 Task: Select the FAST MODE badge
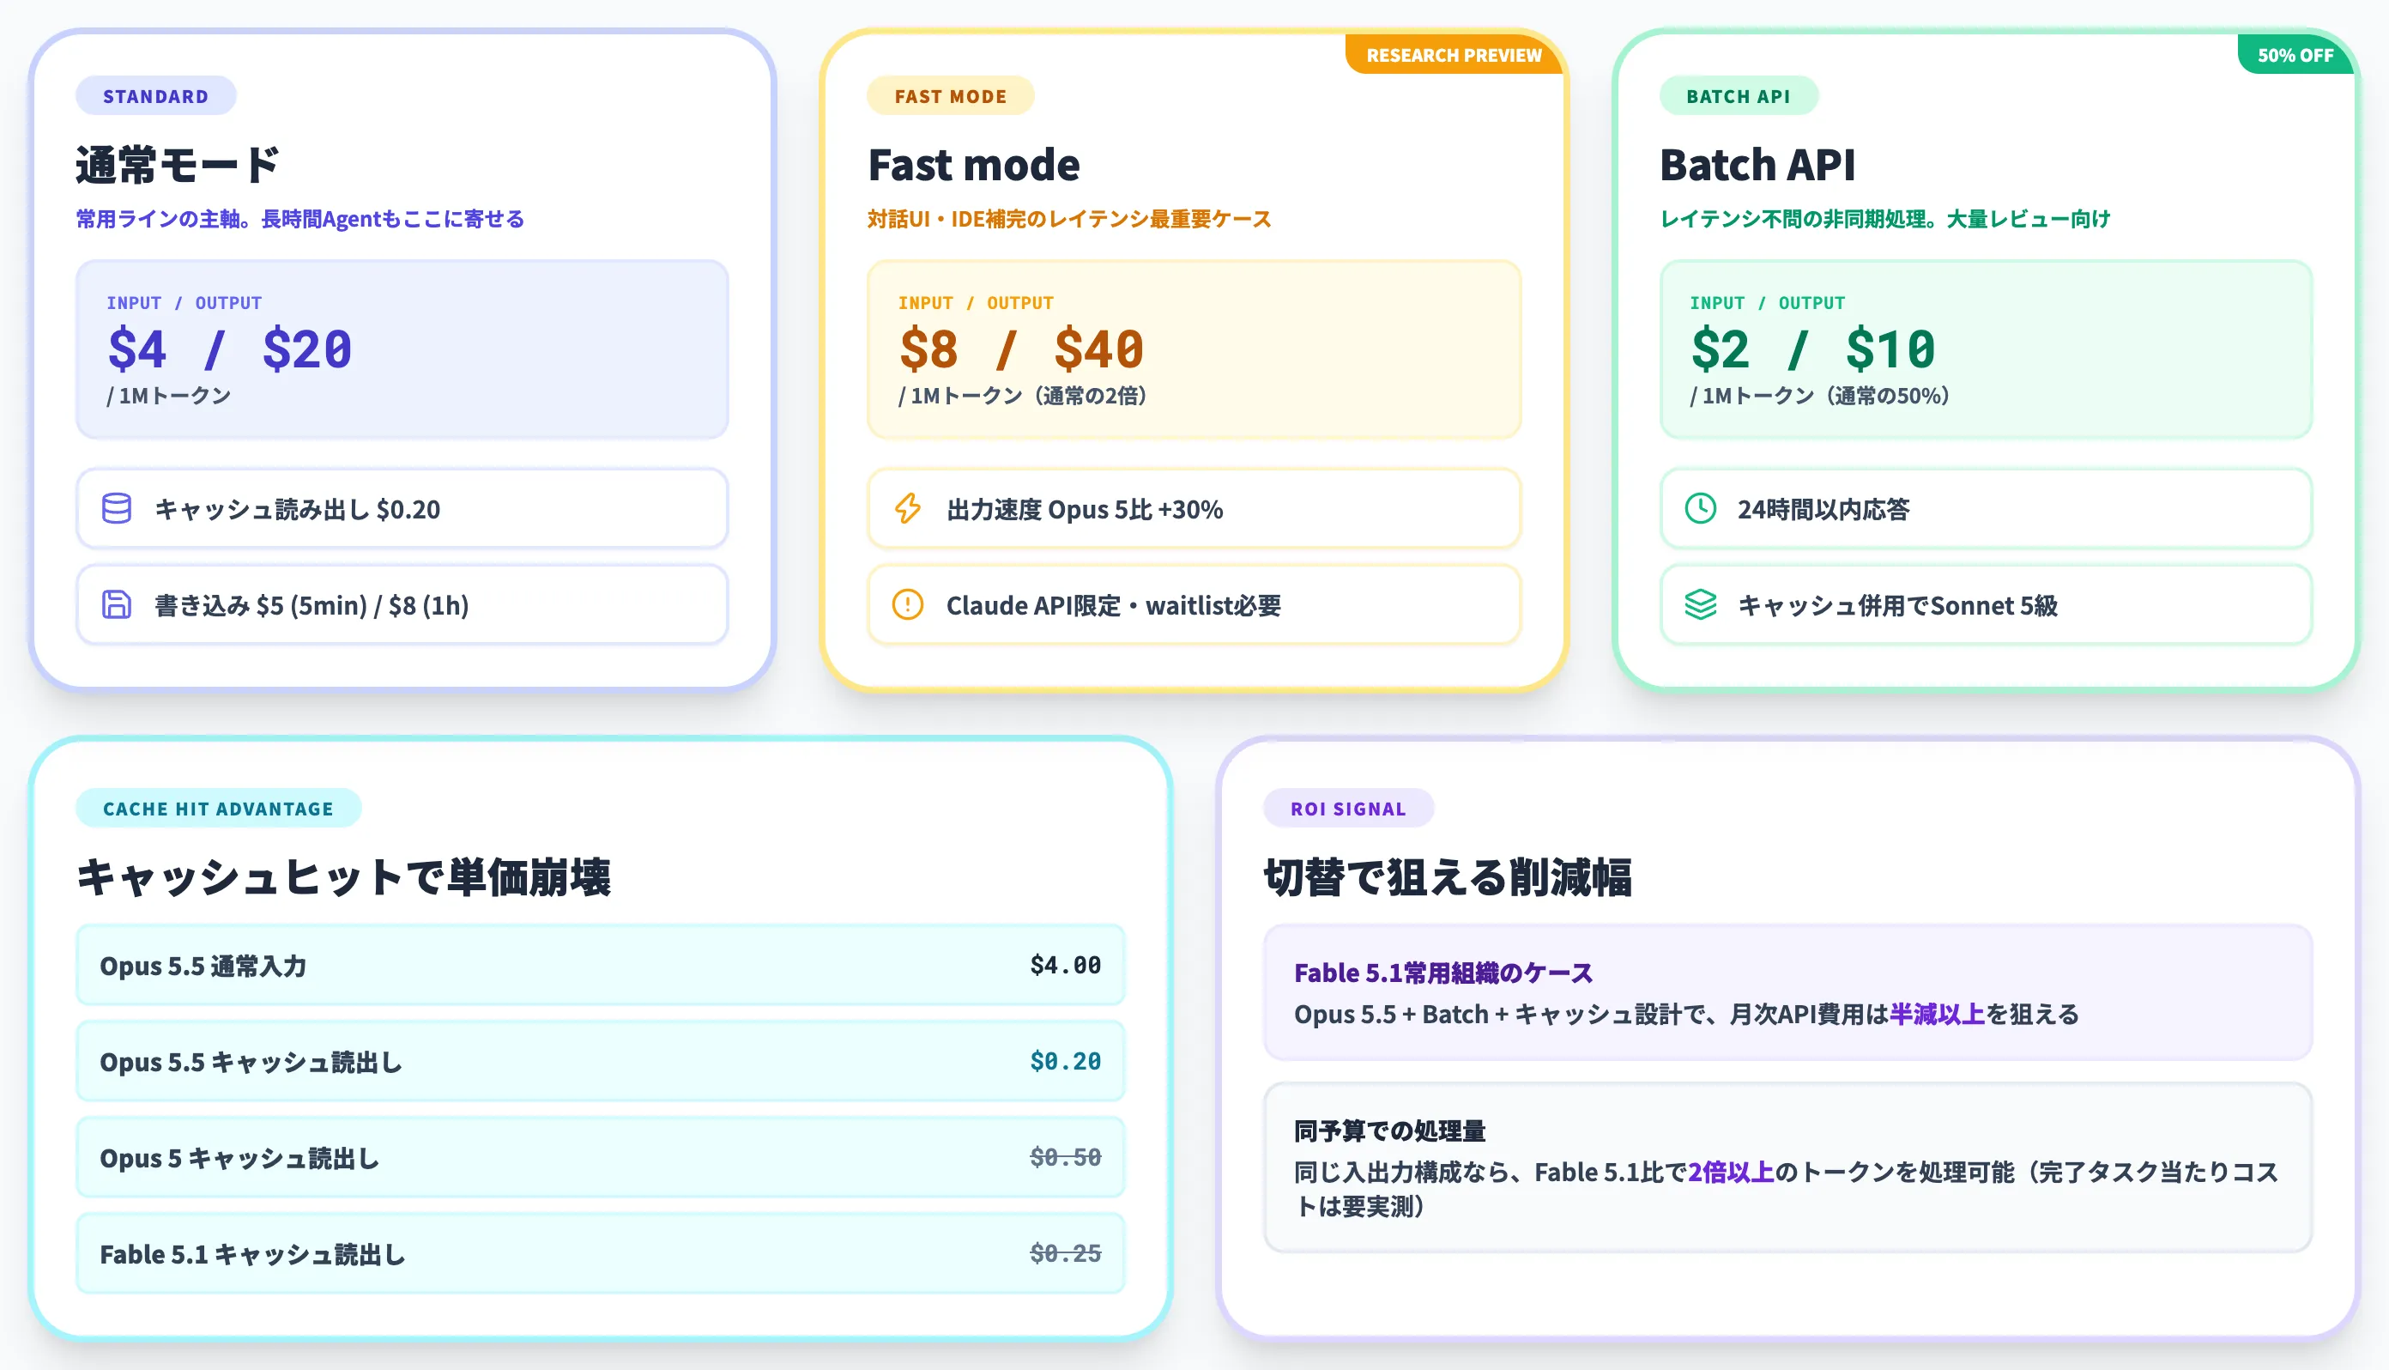pos(951,96)
